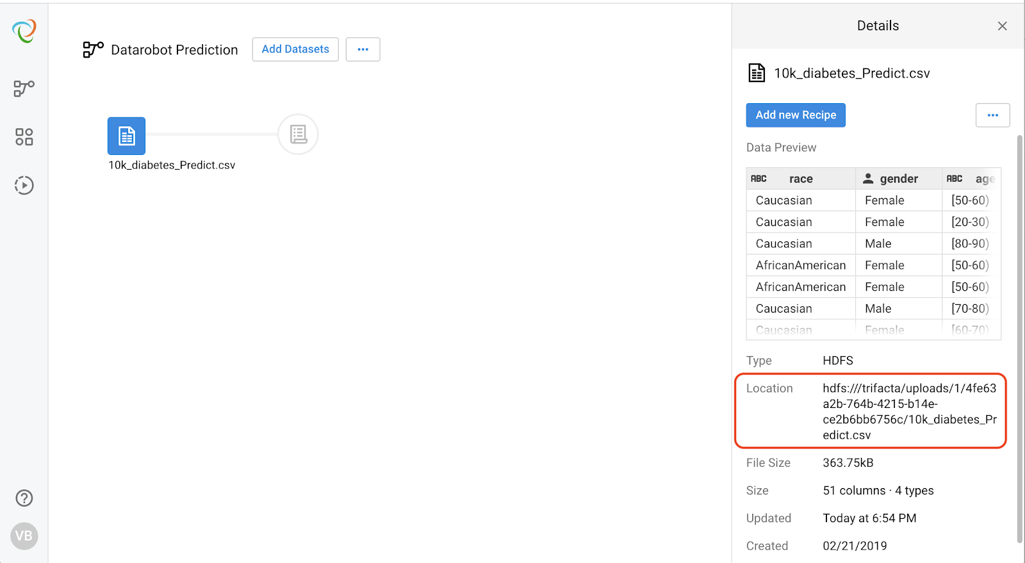Click the flow icon beside Datarobot Prediction
This screenshot has height=563, width=1025.
coord(93,49)
